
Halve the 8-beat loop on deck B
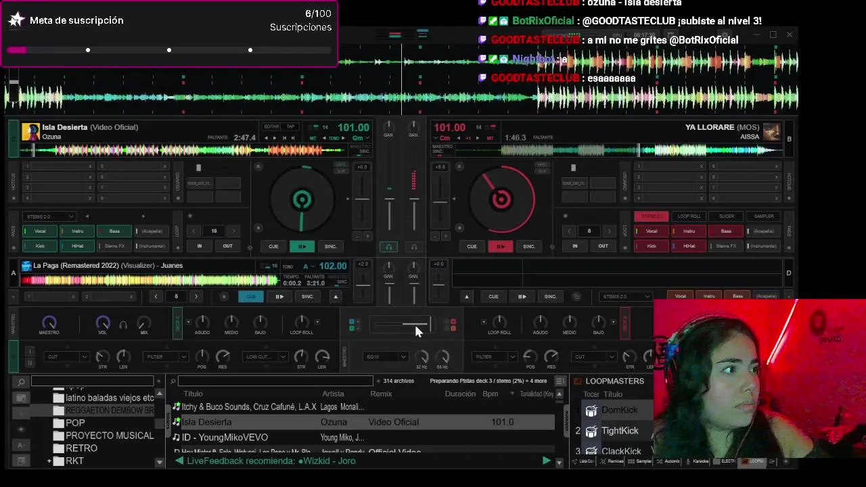click(x=570, y=231)
